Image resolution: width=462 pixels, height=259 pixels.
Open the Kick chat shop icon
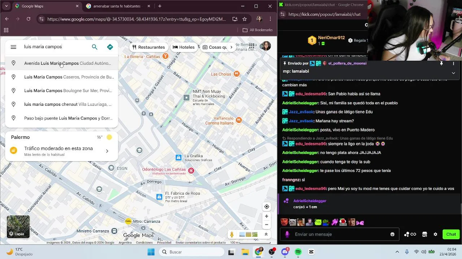424,234
